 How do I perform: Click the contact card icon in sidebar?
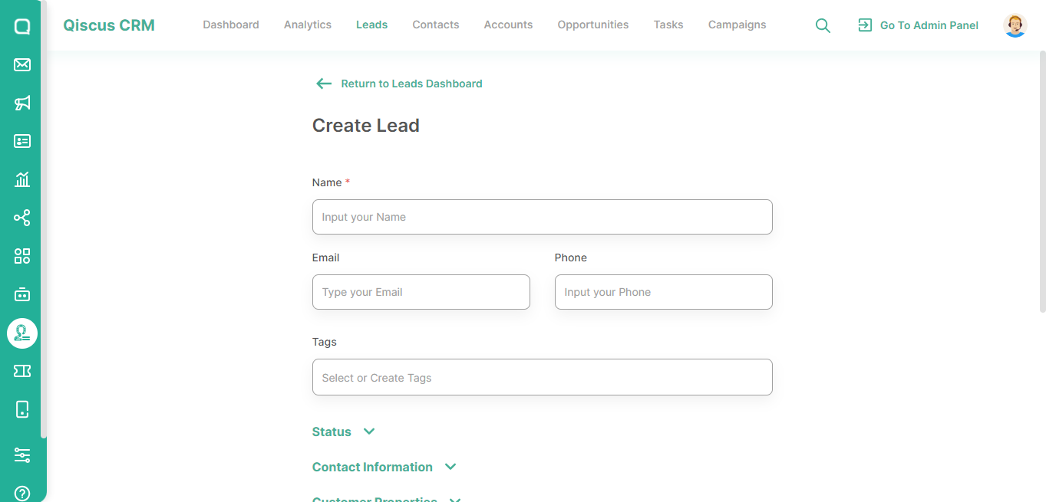click(x=22, y=141)
